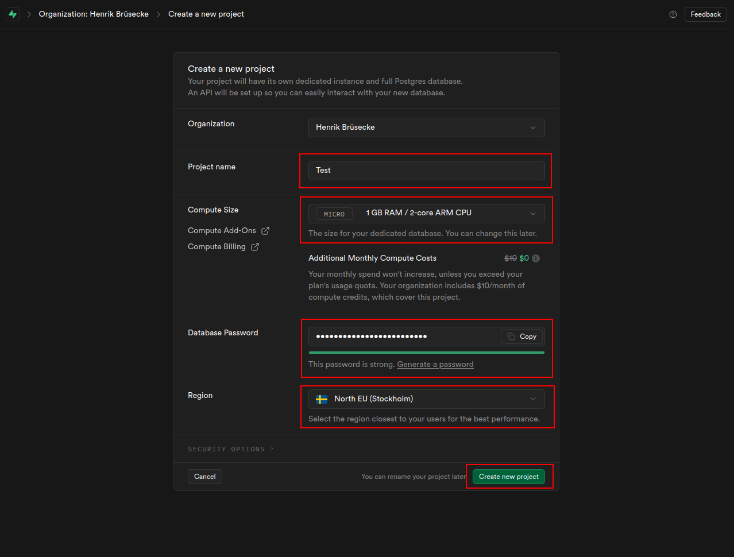Click the Supabase logo icon
The image size is (734, 557).
tap(13, 14)
